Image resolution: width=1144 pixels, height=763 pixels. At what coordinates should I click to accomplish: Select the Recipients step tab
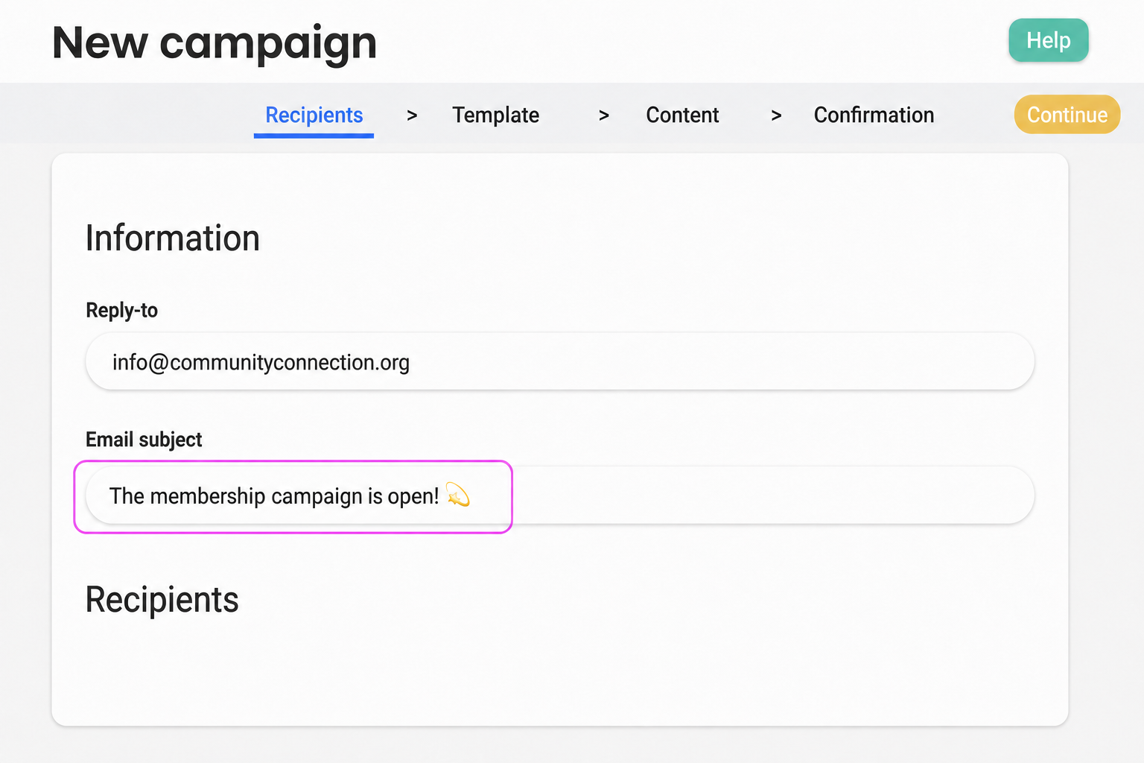(314, 115)
